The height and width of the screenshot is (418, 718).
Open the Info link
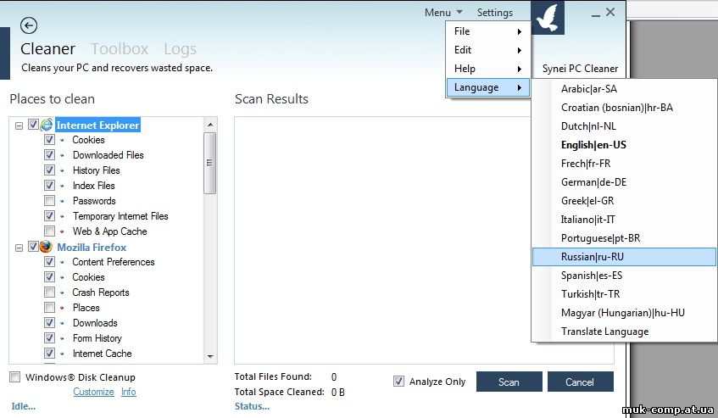[129, 392]
